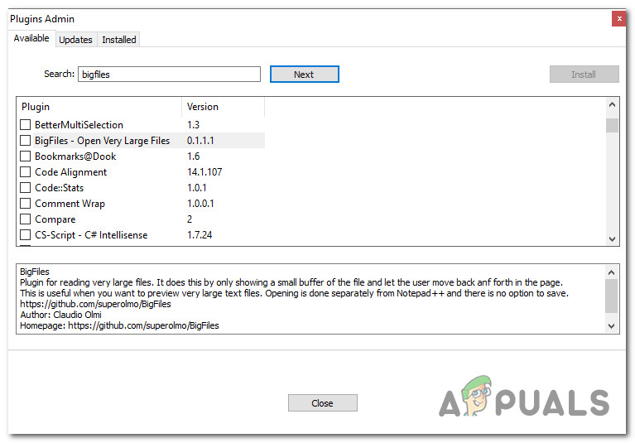Click the description pane scrollbar thumb
Viewport: 635px width, 443px height.
pos(612,296)
